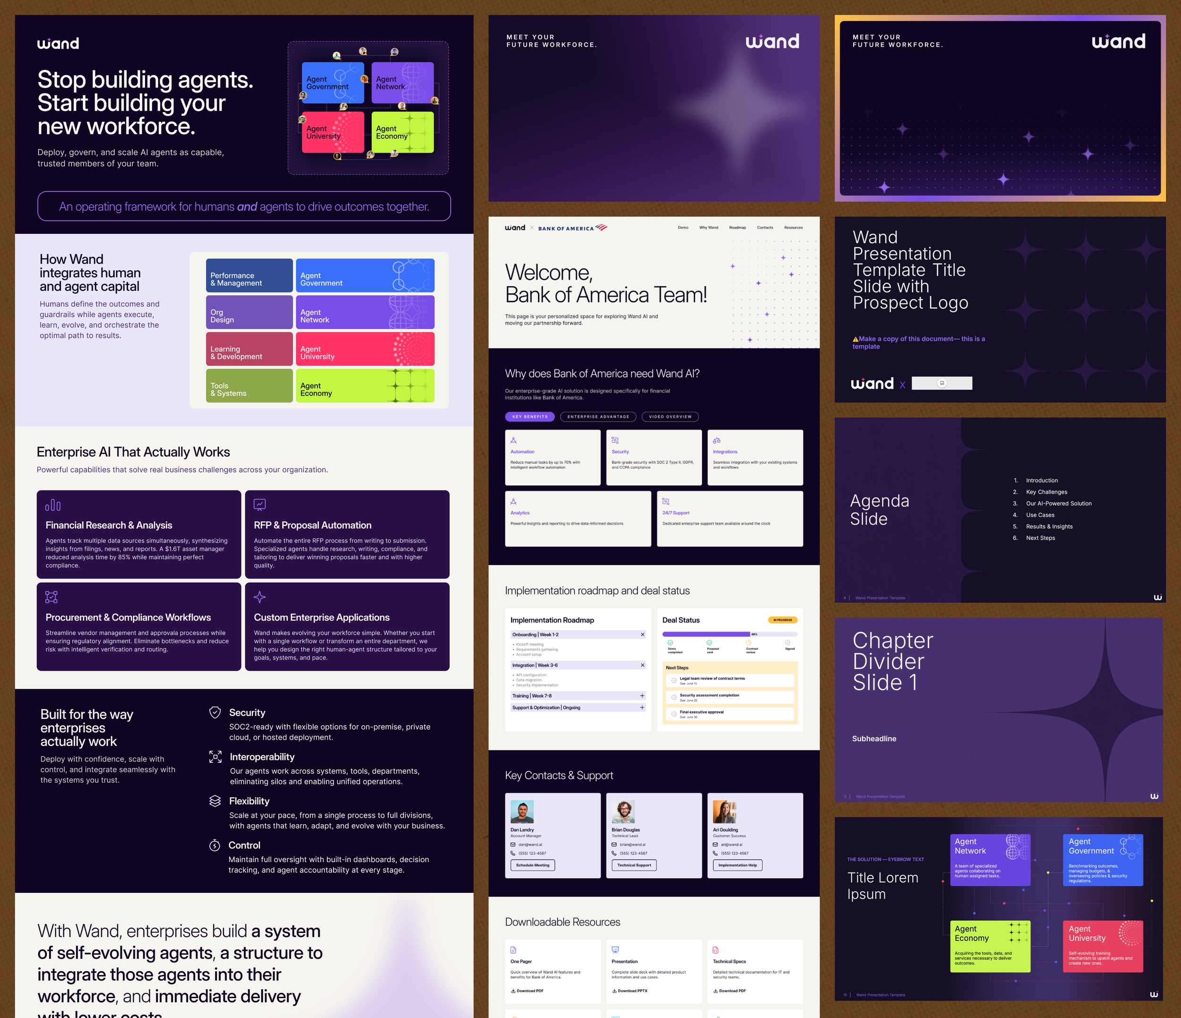Image resolution: width=1181 pixels, height=1018 pixels.
Task: Click the Technical Support button
Action: coord(634,865)
